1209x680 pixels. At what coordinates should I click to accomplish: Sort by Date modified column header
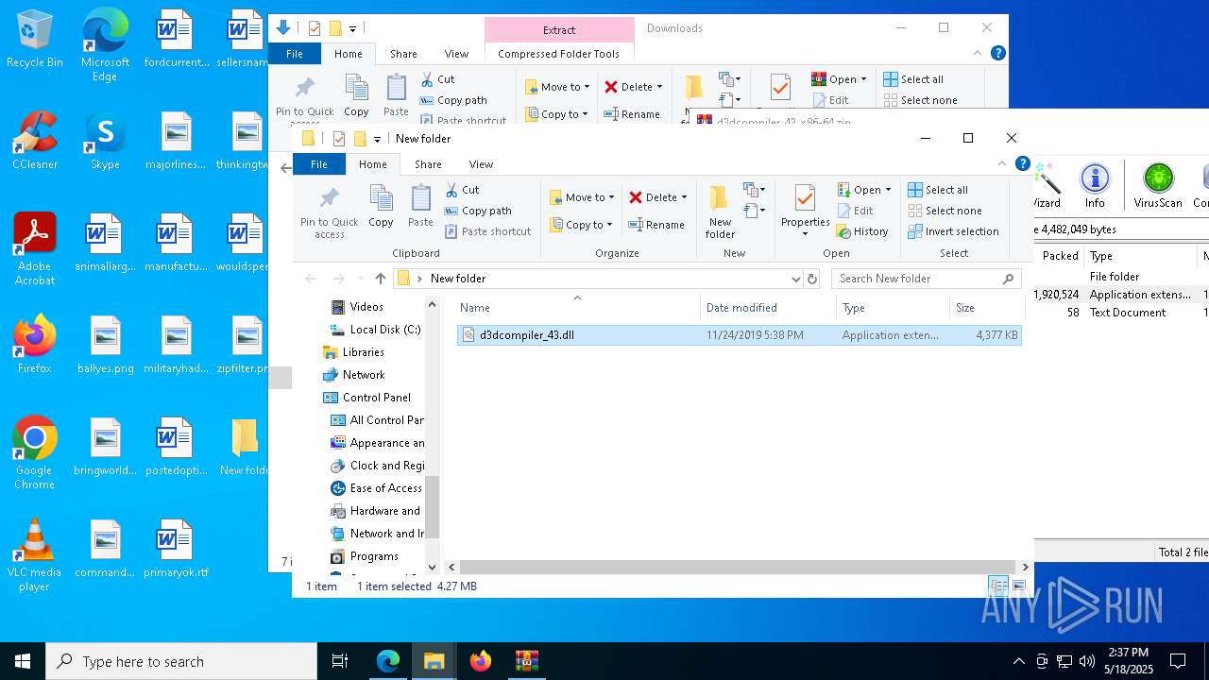coord(769,308)
